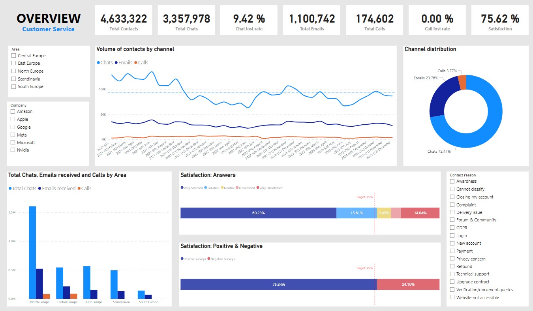Viewport: 533px width, 311px height.
Task: Click the Total Emails KPI card
Action: click(312, 20)
